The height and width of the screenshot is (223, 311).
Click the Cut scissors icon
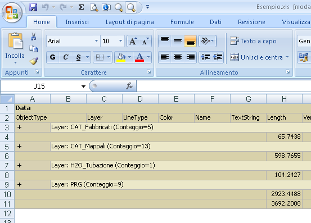33,37
